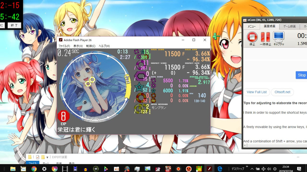The height and width of the screenshot is (172, 307).
Task: Click the blue film strip icon on taskbar
Action: coord(75,169)
